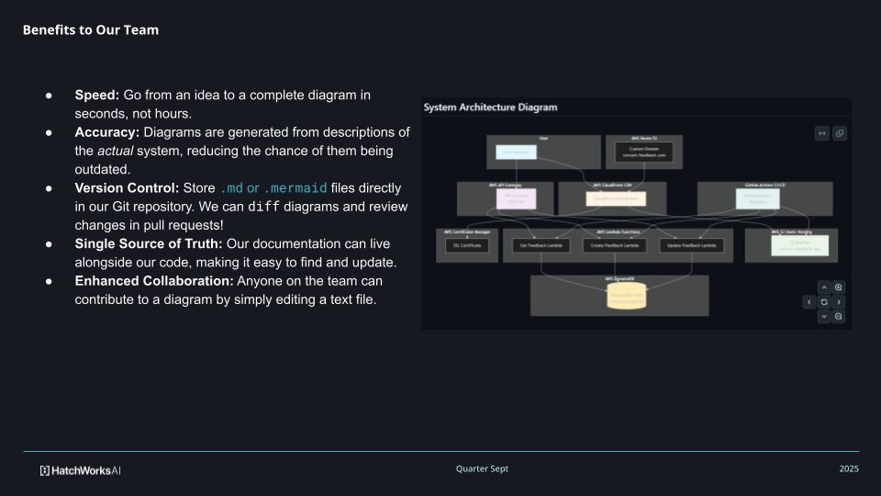Select the Create Feedback Lambda node

(614, 245)
